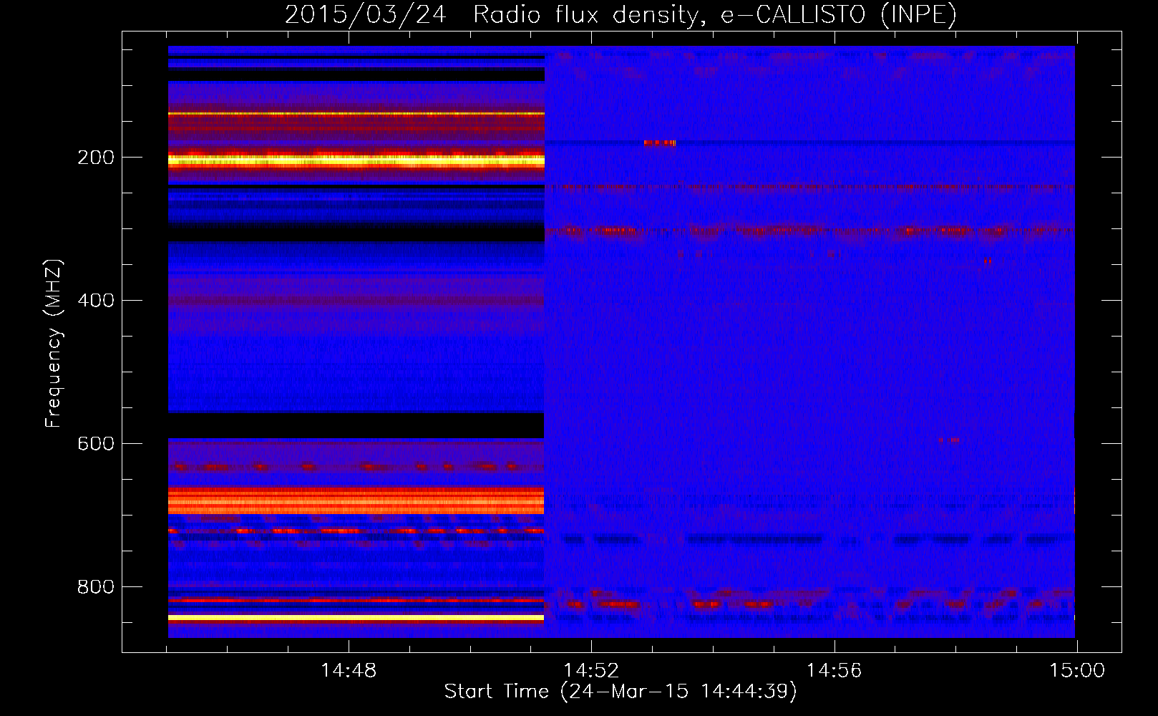Viewport: 1158px width, 716px height.
Task: Click the 400 frequency tick label
Action: (96, 301)
